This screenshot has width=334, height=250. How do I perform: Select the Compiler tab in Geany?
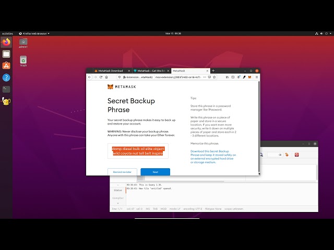pos(118,198)
